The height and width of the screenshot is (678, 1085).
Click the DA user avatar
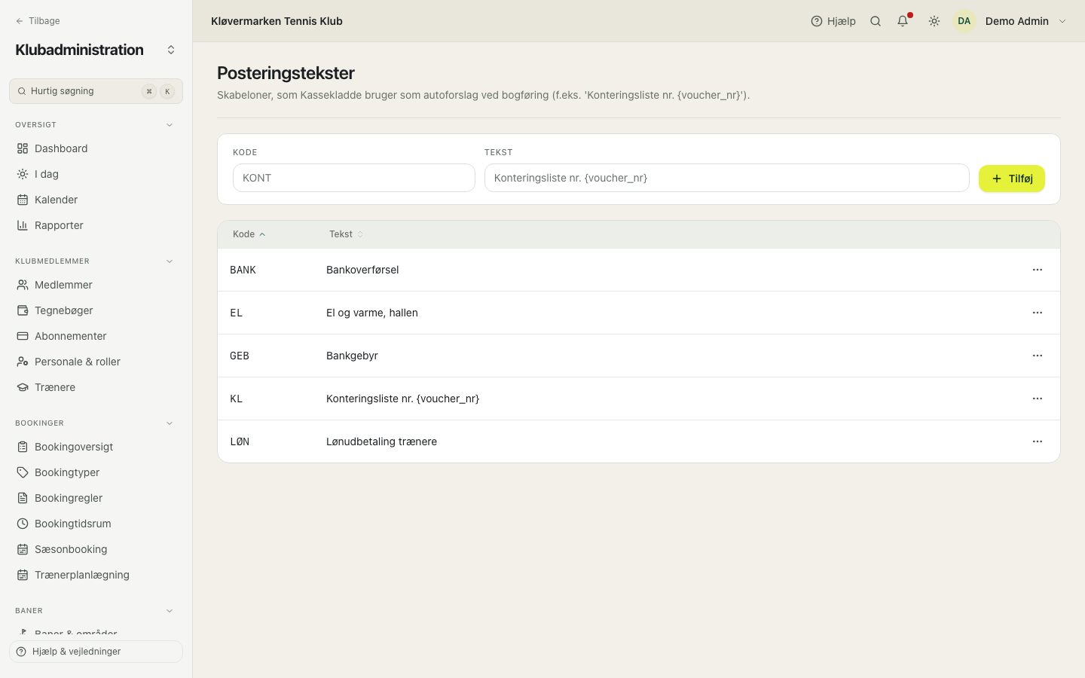(x=964, y=21)
